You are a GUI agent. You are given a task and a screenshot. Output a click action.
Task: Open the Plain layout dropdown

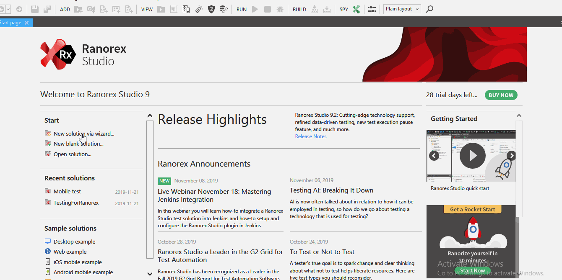[x=402, y=9]
